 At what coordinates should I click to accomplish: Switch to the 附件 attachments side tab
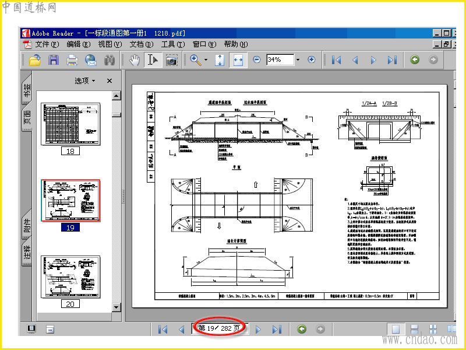(x=27, y=225)
